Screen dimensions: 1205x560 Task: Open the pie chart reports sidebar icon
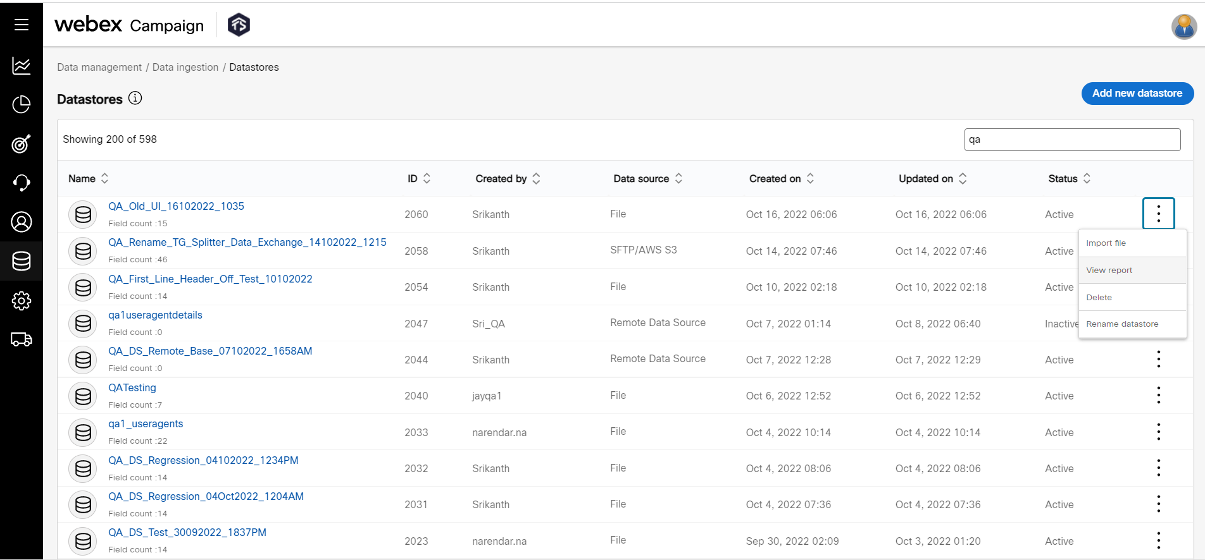[x=22, y=104]
